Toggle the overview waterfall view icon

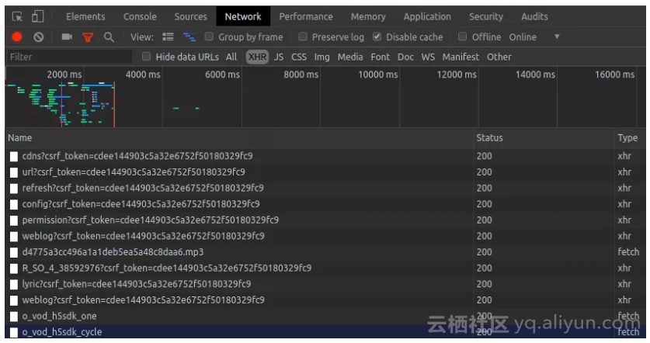click(189, 37)
